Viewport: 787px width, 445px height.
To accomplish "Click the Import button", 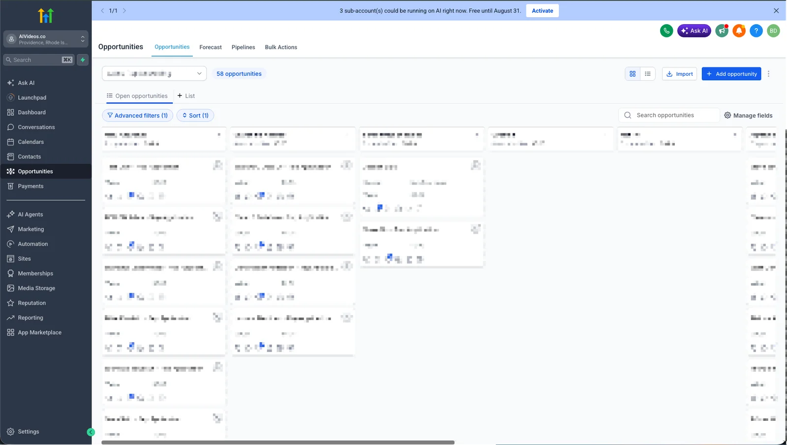I will 679,74.
